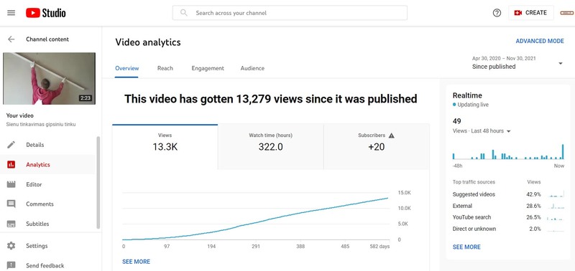
Task: Switch to the Reach tab
Action: [165, 68]
